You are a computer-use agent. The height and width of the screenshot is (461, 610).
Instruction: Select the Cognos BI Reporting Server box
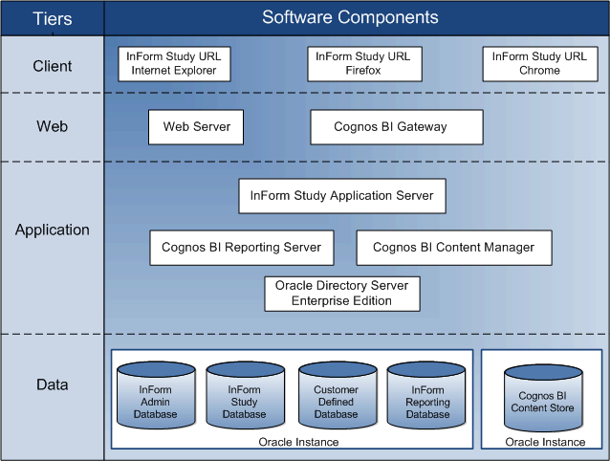pos(242,248)
